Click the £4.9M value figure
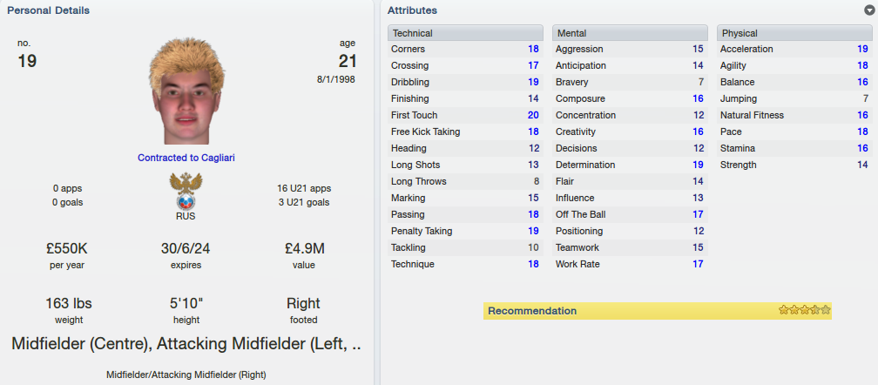Viewport: 878px width, 385px height. point(305,248)
